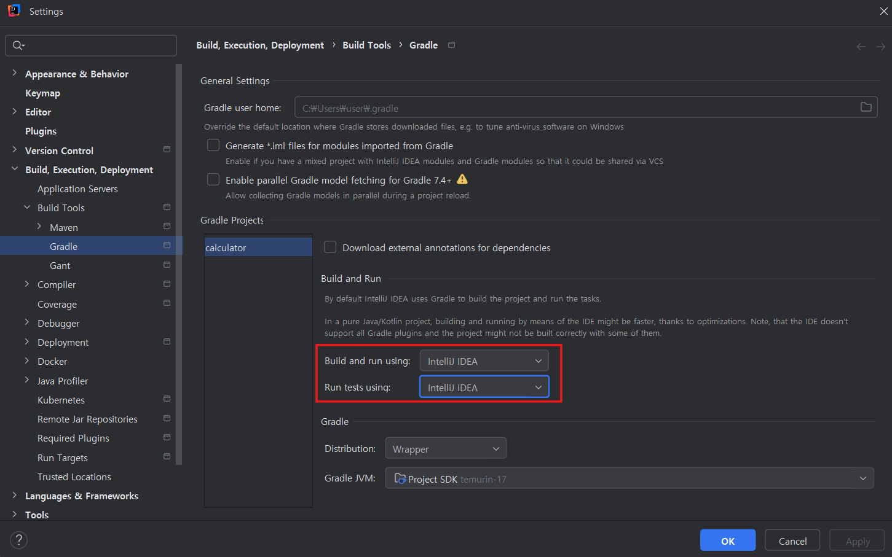The width and height of the screenshot is (892, 557).
Task: Click the project icon on Gant row
Action: tap(167, 265)
